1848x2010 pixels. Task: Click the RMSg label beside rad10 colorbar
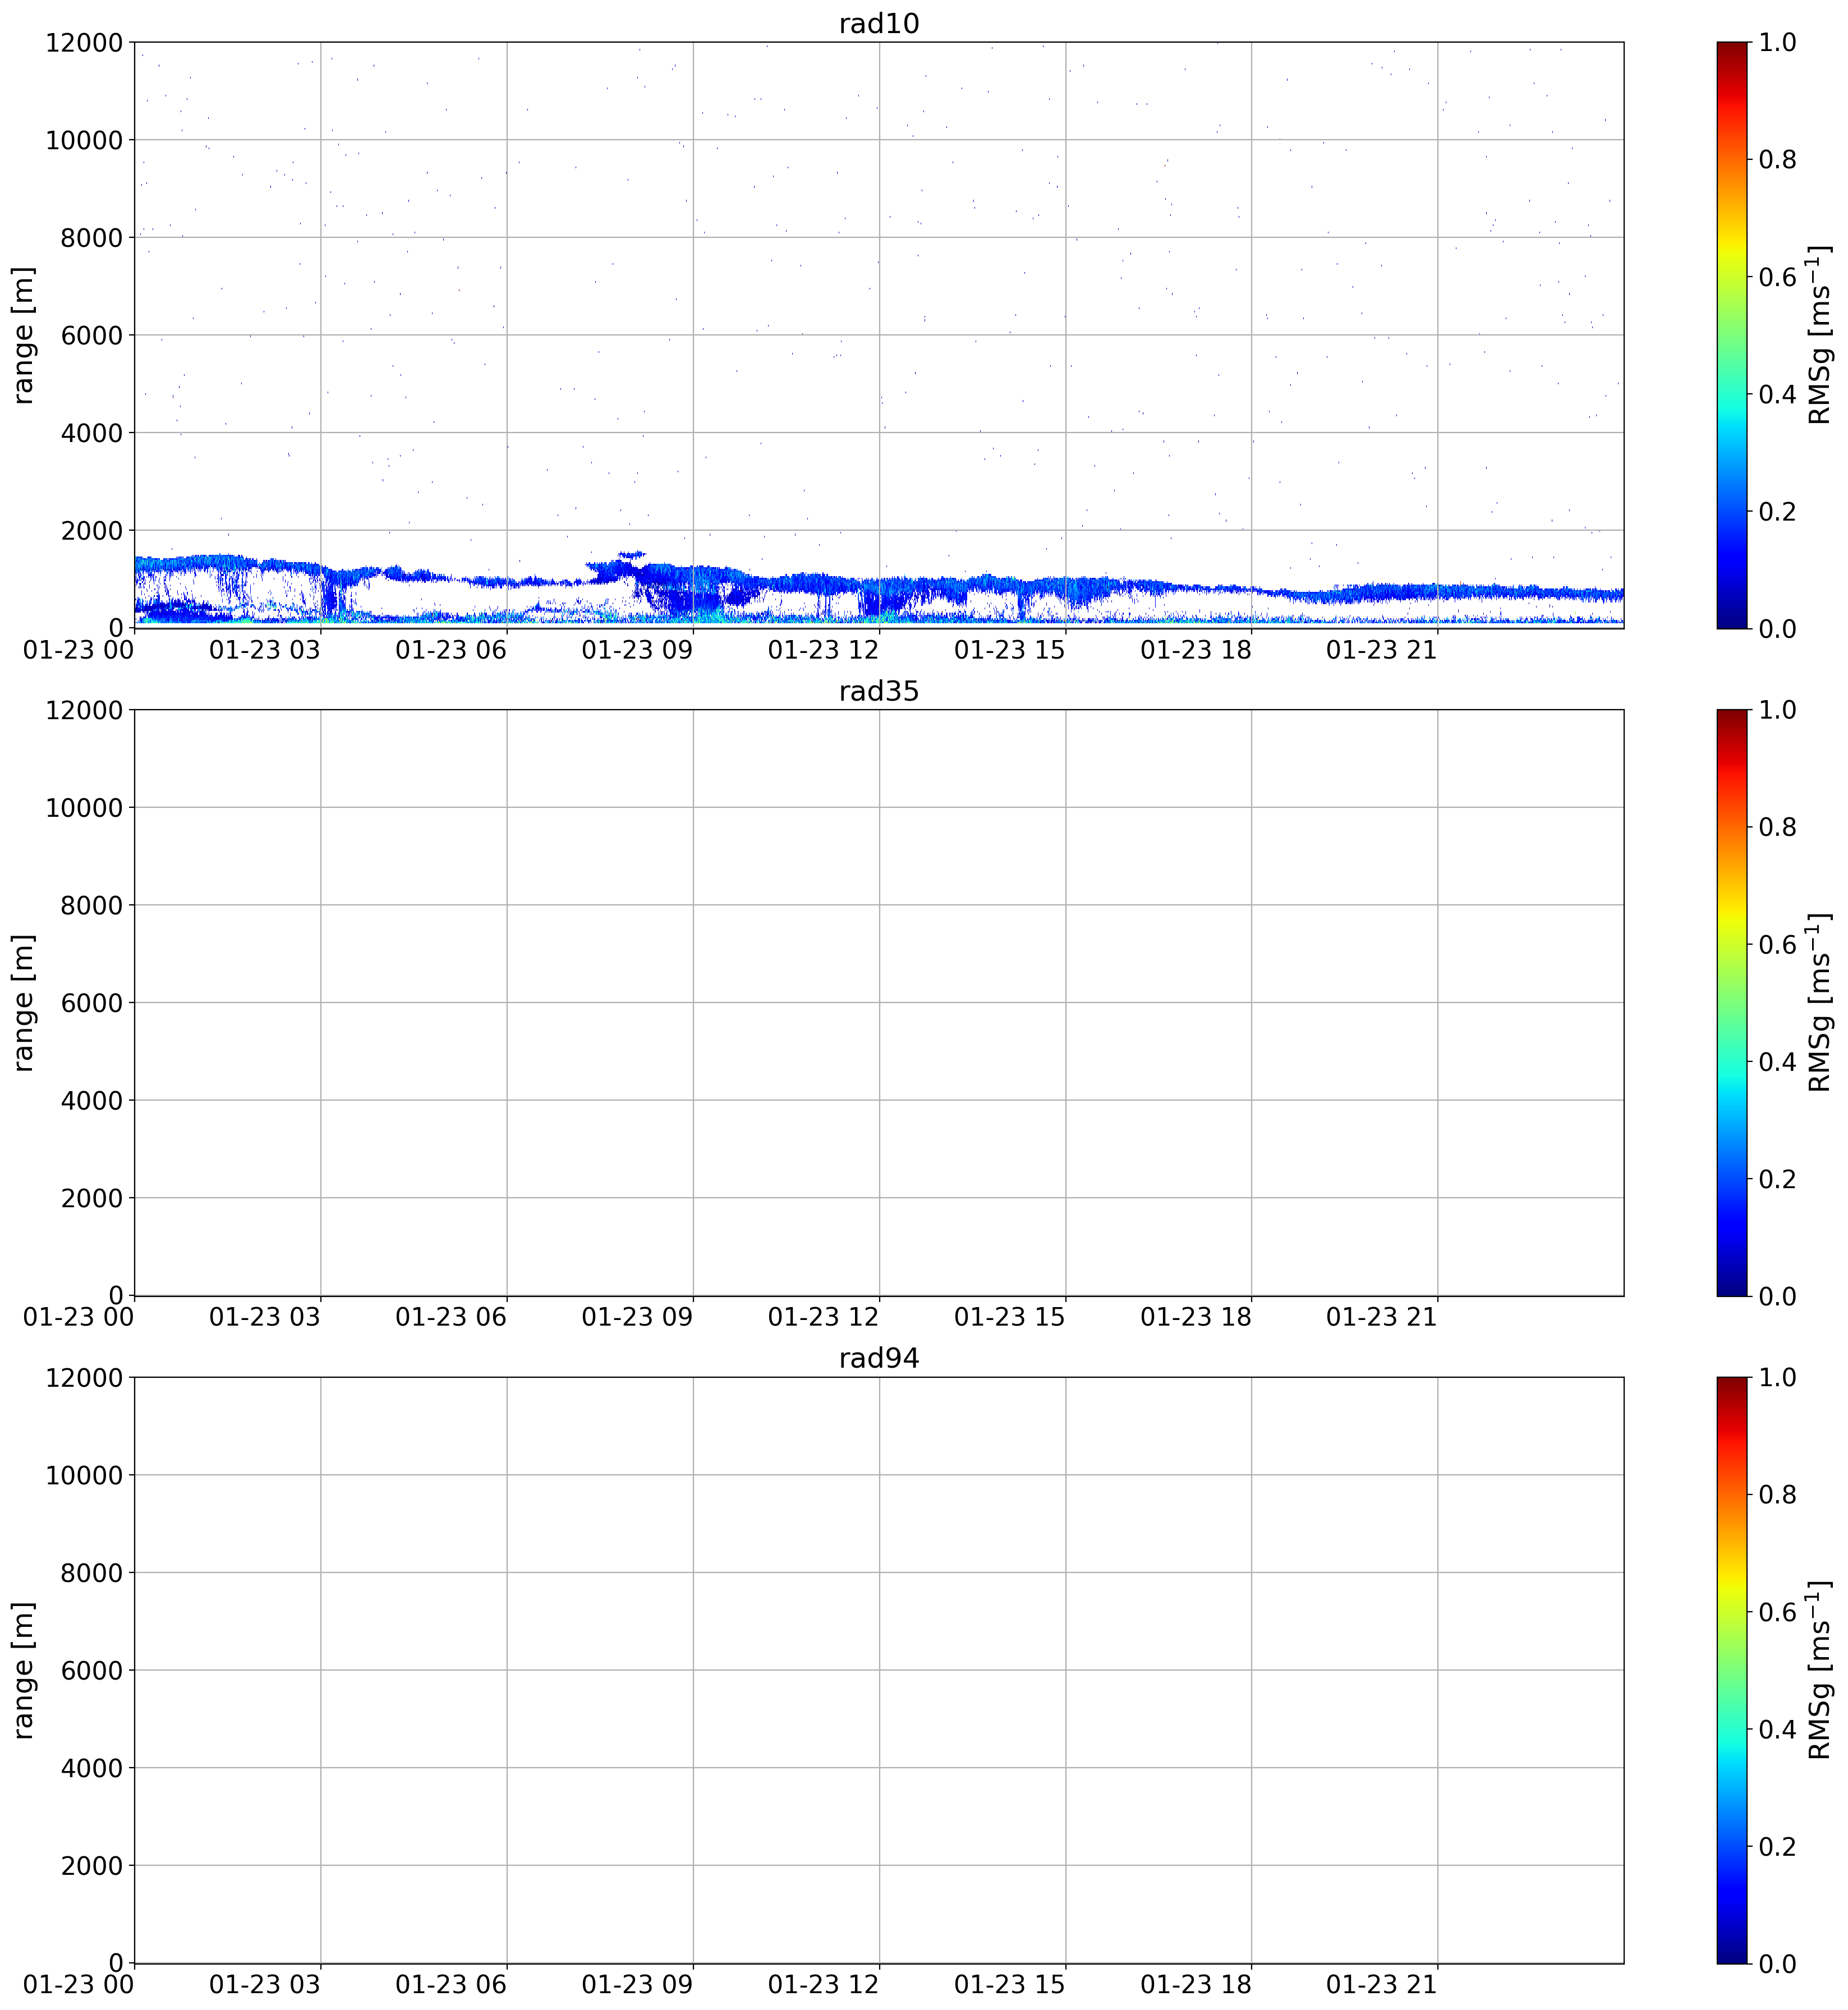click(x=1820, y=335)
